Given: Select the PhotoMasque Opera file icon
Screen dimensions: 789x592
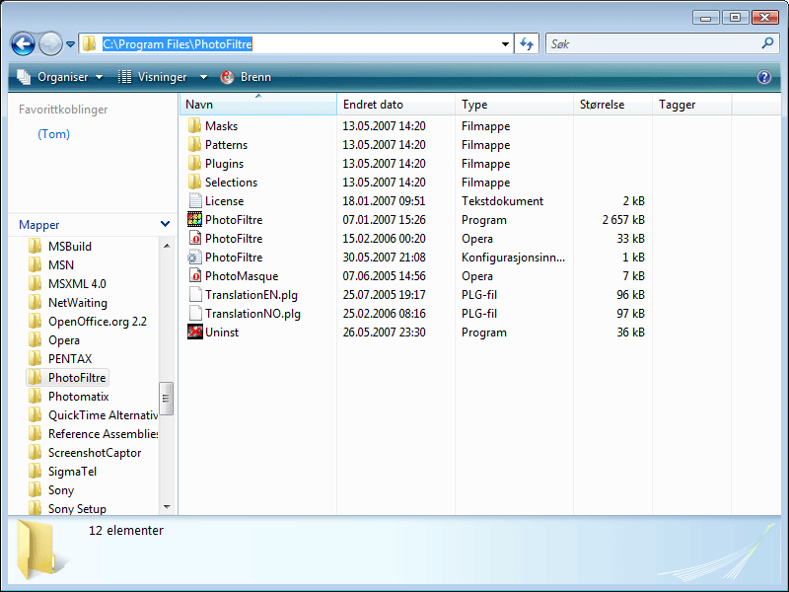Looking at the screenshot, I should (x=194, y=276).
